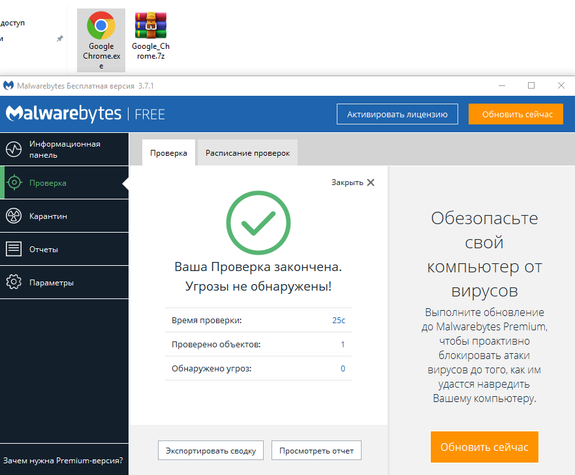Screen dimensions: 575x475
Task: Open the Параметры section
Action: (64, 282)
